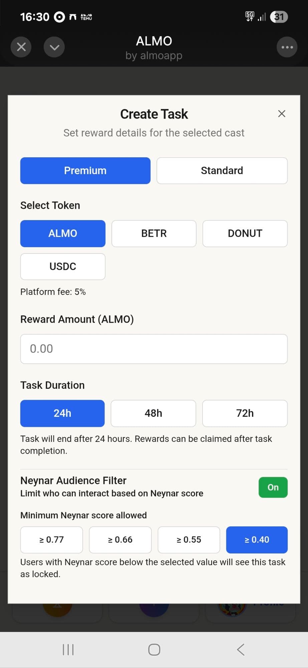Tap the Android home navigation button
This screenshot has width=308, height=668.
click(x=154, y=650)
